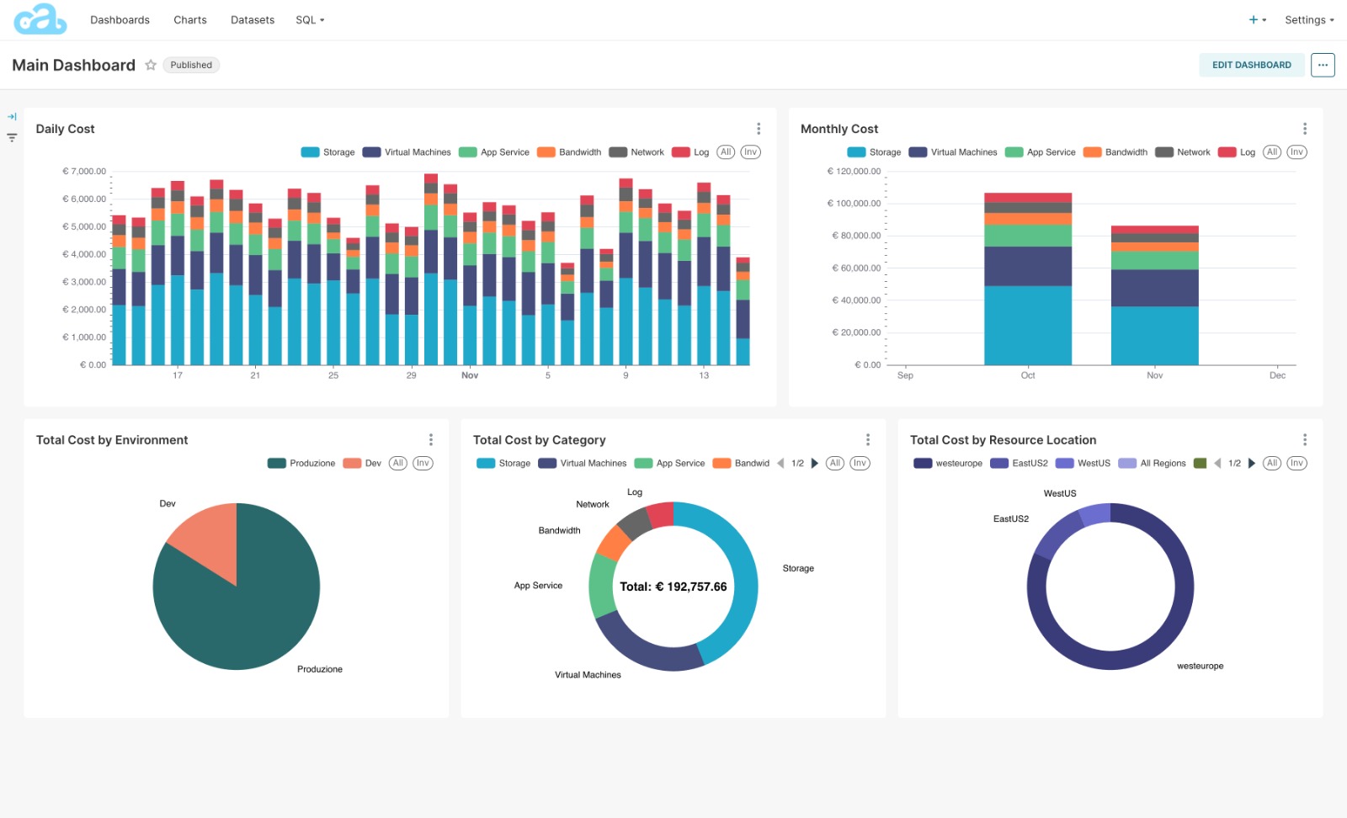Viewport: 1347px width, 818px height.
Task: Toggle Storage series in Daily Cost legend
Action: (x=328, y=152)
